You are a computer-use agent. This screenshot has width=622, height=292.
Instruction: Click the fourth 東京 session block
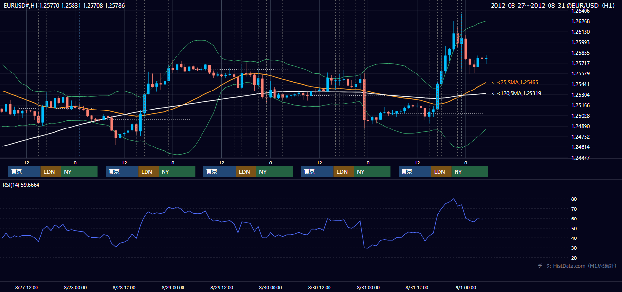click(x=317, y=172)
